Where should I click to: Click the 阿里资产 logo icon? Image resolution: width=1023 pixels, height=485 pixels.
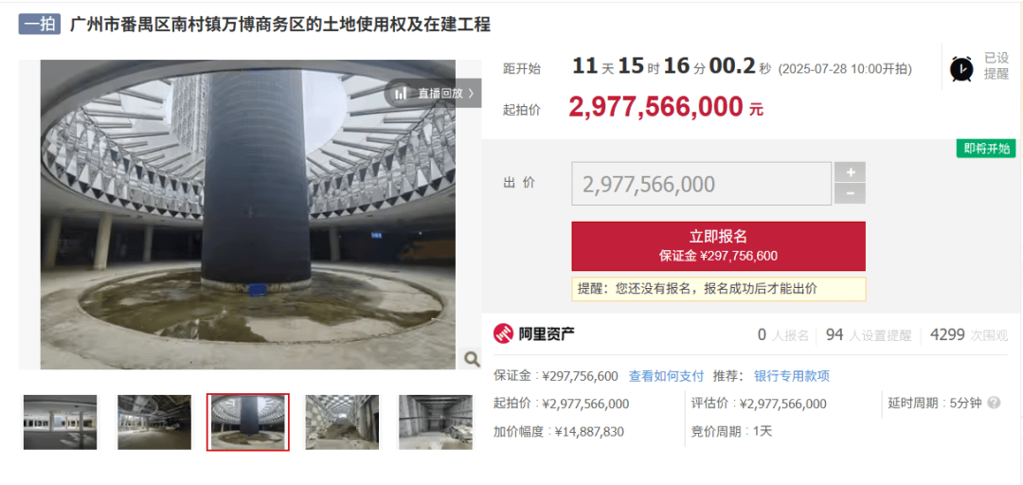[x=503, y=334]
